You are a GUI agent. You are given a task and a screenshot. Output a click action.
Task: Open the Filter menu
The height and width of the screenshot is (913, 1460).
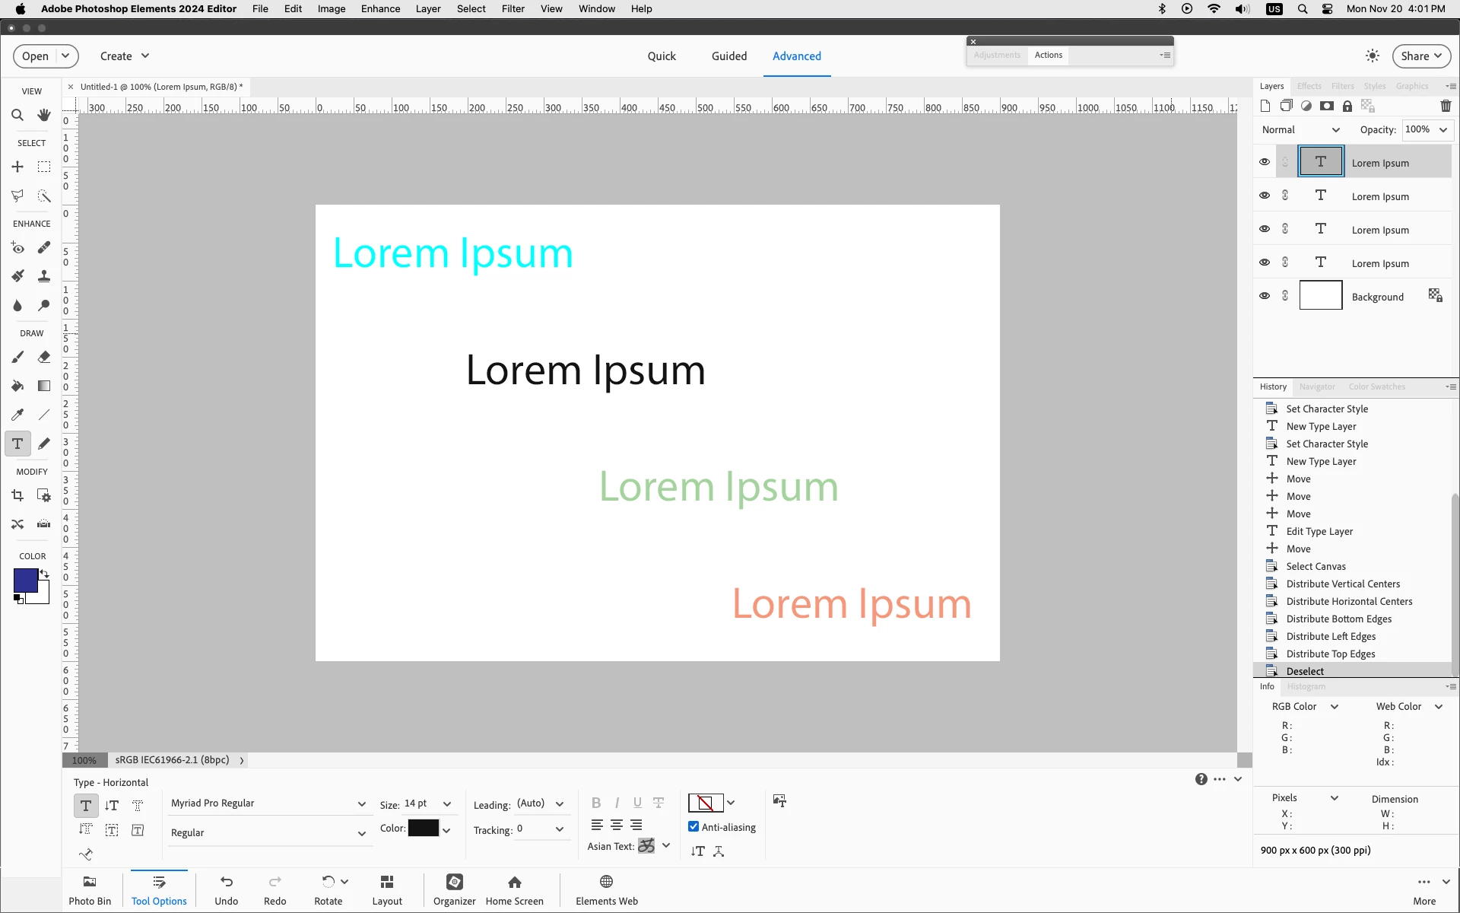pyautogui.click(x=513, y=9)
